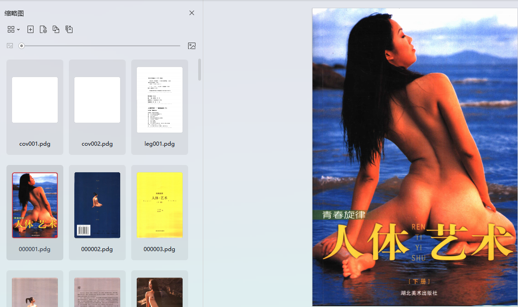The height and width of the screenshot is (307, 518).
Task: Open the thumbnail grid layout dropdown
Action: [x=14, y=29]
